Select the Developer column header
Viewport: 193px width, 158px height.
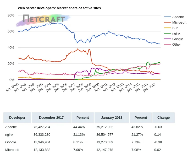click(x=17, y=118)
